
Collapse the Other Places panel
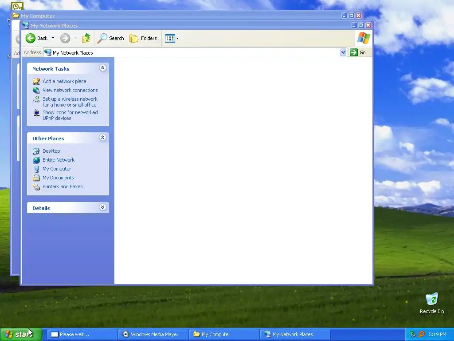(x=102, y=138)
